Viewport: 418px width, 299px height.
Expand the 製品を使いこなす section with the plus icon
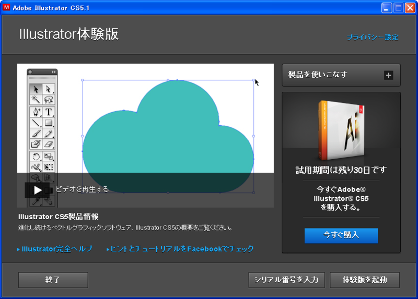click(388, 75)
